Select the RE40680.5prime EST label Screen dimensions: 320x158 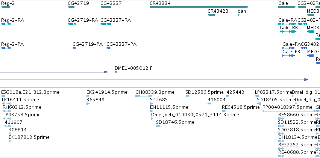(297, 152)
